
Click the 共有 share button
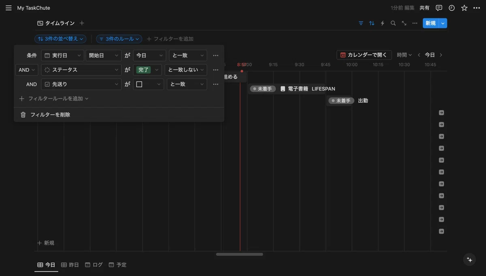[x=424, y=8]
